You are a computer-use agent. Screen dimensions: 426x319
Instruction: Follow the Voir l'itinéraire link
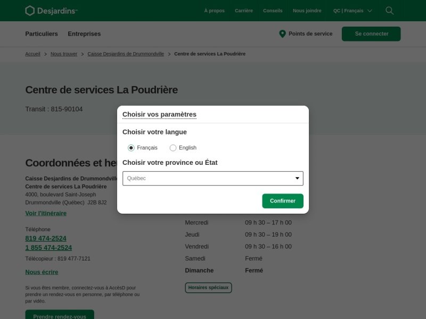pos(46,214)
